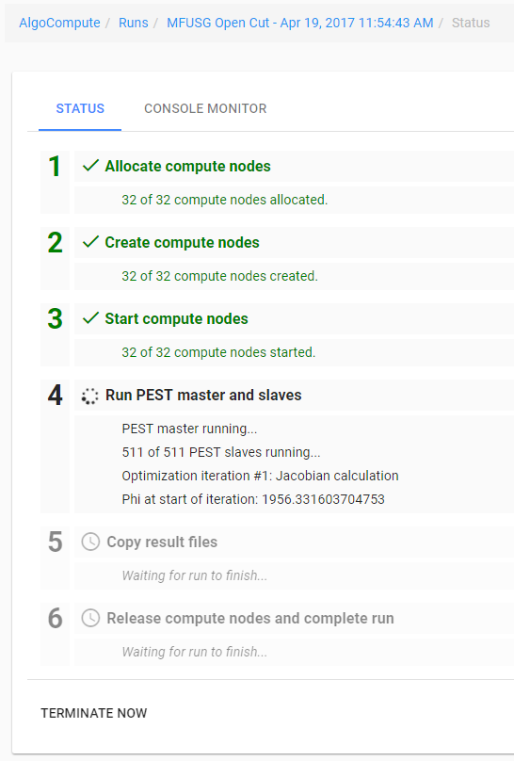The image size is (514, 761).
Task: Click the TERMINATE NOW button
Action: pos(94,713)
